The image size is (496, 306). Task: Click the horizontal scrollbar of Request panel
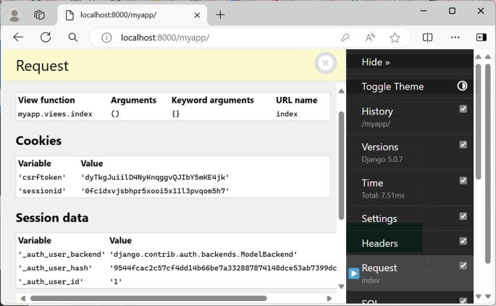point(148,298)
